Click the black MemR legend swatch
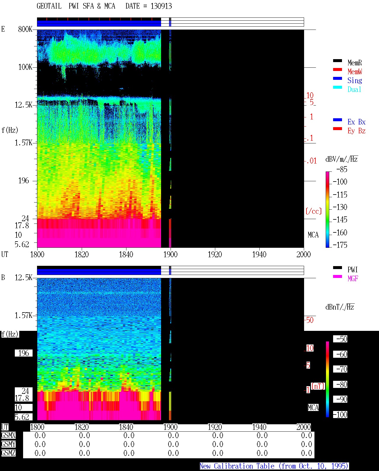Image resolution: width=379 pixels, height=471 pixels. click(338, 61)
